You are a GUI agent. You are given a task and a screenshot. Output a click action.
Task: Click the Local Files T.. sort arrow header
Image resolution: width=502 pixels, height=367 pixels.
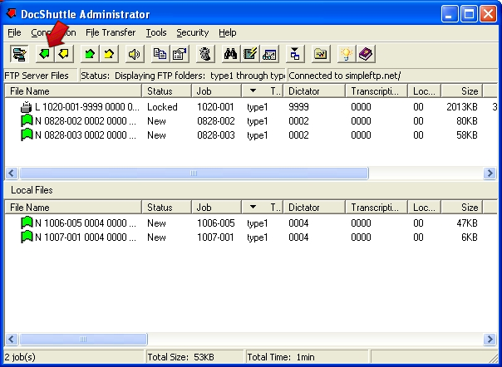[263, 208]
